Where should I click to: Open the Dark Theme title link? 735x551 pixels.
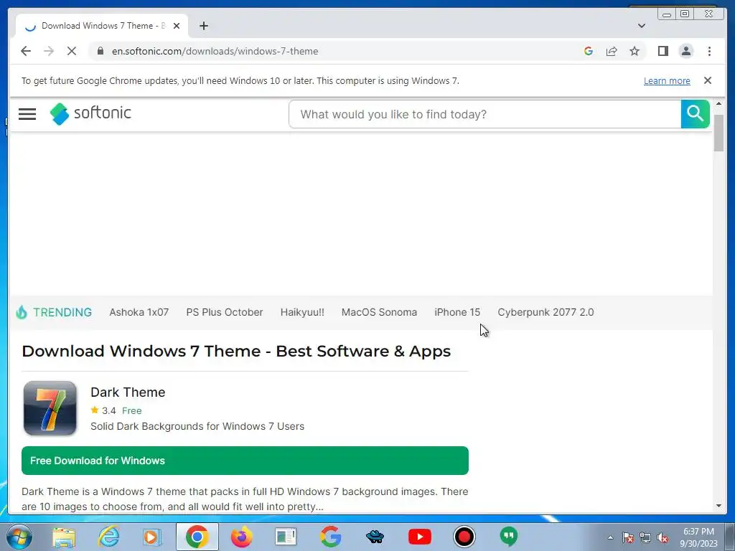[x=128, y=392]
